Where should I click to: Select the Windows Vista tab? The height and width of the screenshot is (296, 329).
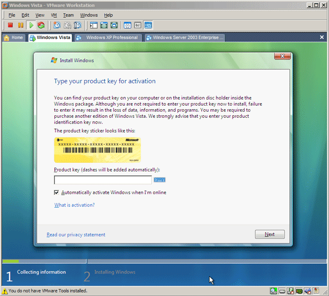(x=50, y=38)
